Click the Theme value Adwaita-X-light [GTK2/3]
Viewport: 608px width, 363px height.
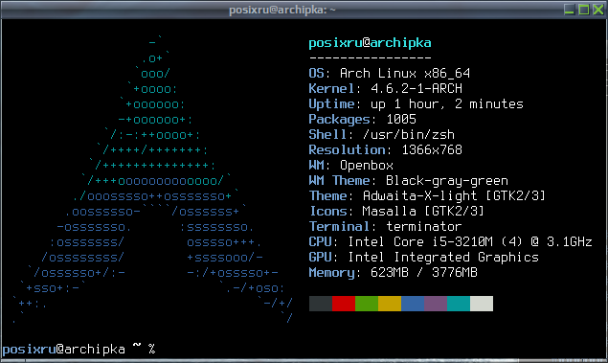pos(455,195)
